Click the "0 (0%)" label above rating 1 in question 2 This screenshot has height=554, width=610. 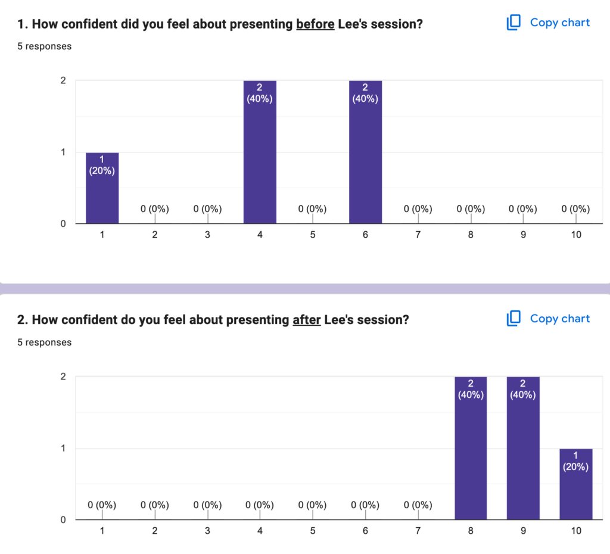pos(102,505)
